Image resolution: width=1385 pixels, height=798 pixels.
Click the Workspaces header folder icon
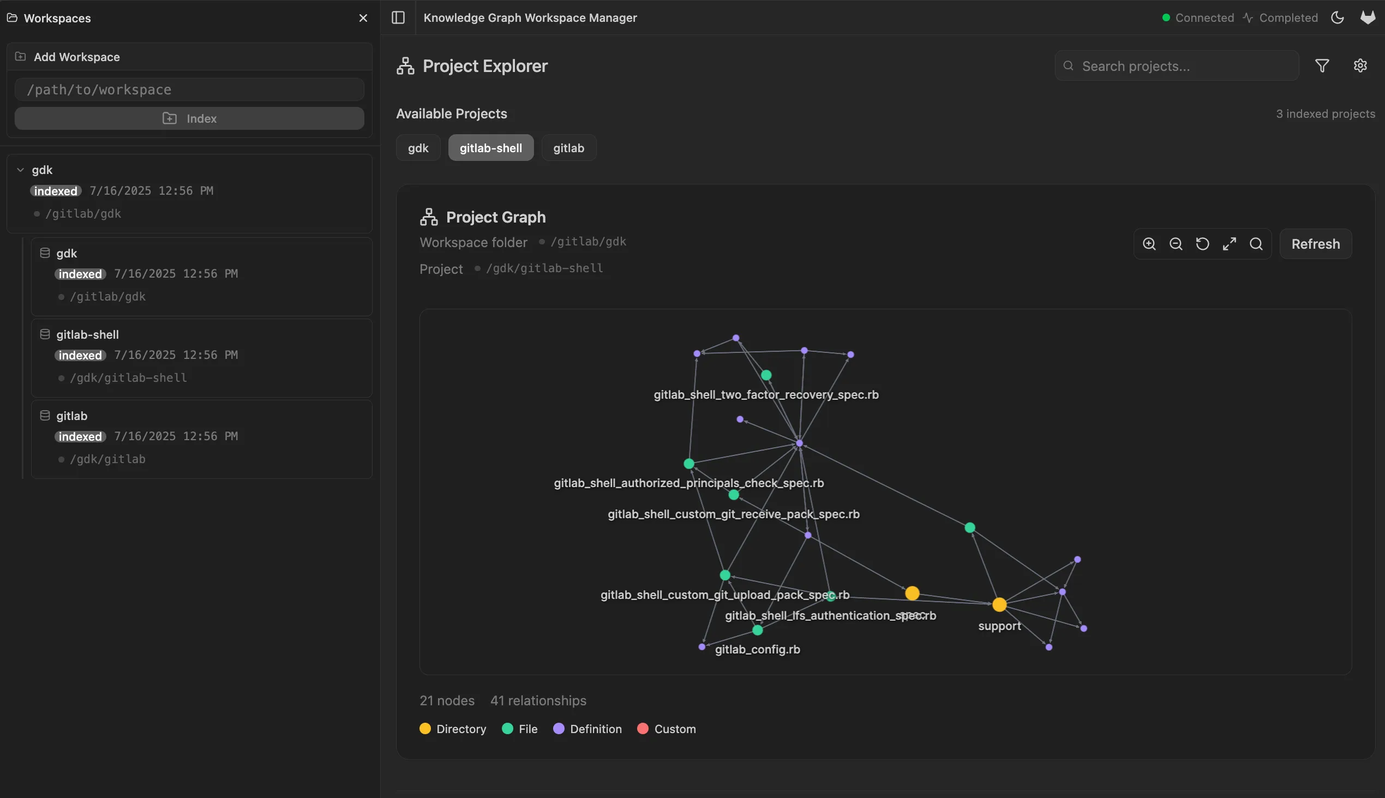12,18
